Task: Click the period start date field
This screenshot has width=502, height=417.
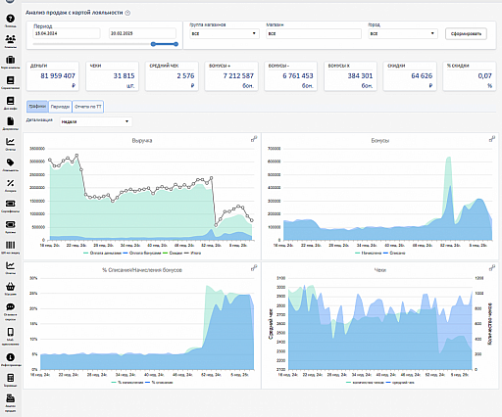Action: (67, 33)
